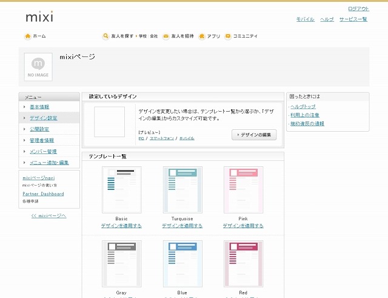Select the Red template thumbnail
This screenshot has width=388, height=298.
pos(244,264)
